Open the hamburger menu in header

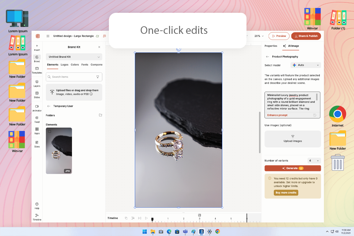48,36
